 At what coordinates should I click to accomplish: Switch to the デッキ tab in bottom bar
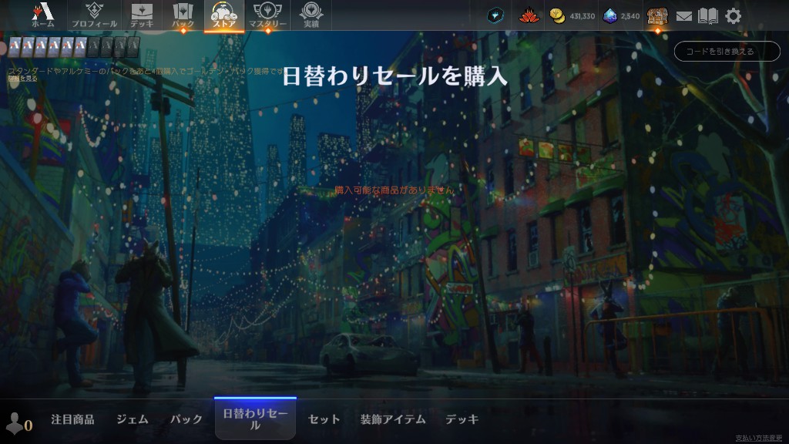click(462, 419)
